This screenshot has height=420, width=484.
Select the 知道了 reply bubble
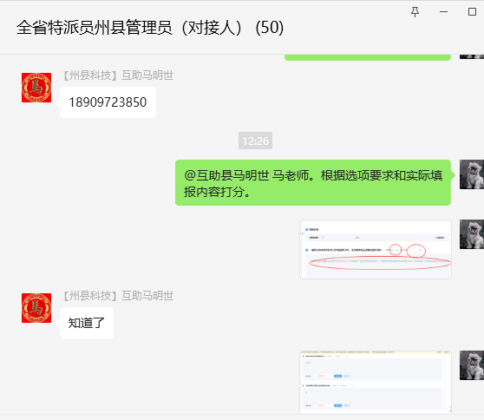tap(87, 323)
